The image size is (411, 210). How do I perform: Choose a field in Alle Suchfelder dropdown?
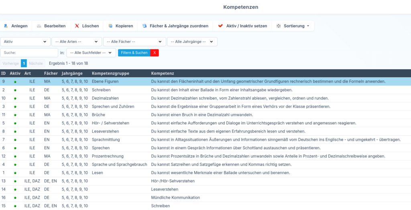(x=91, y=52)
